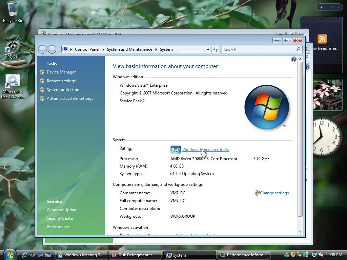The image size is (347, 260).
Task: Expand arrow after Control Panel breadcrumb
Action: coord(103,49)
